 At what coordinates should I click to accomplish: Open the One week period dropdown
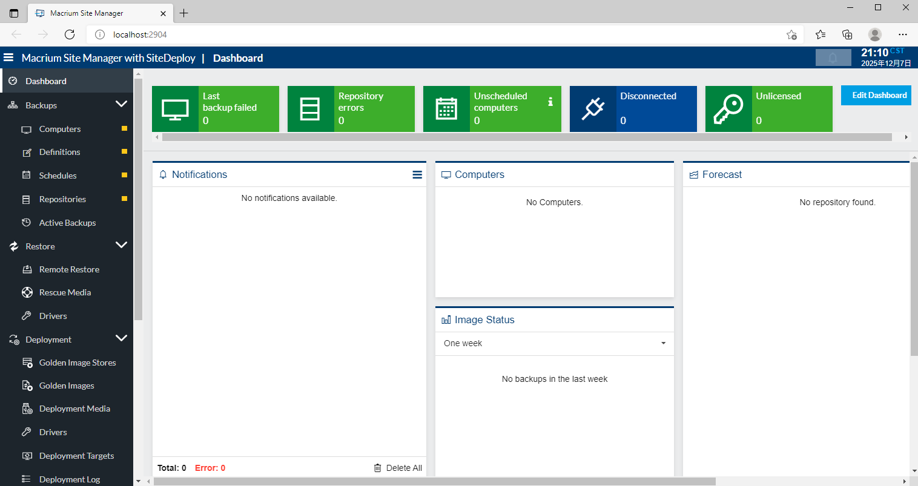coord(555,343)
